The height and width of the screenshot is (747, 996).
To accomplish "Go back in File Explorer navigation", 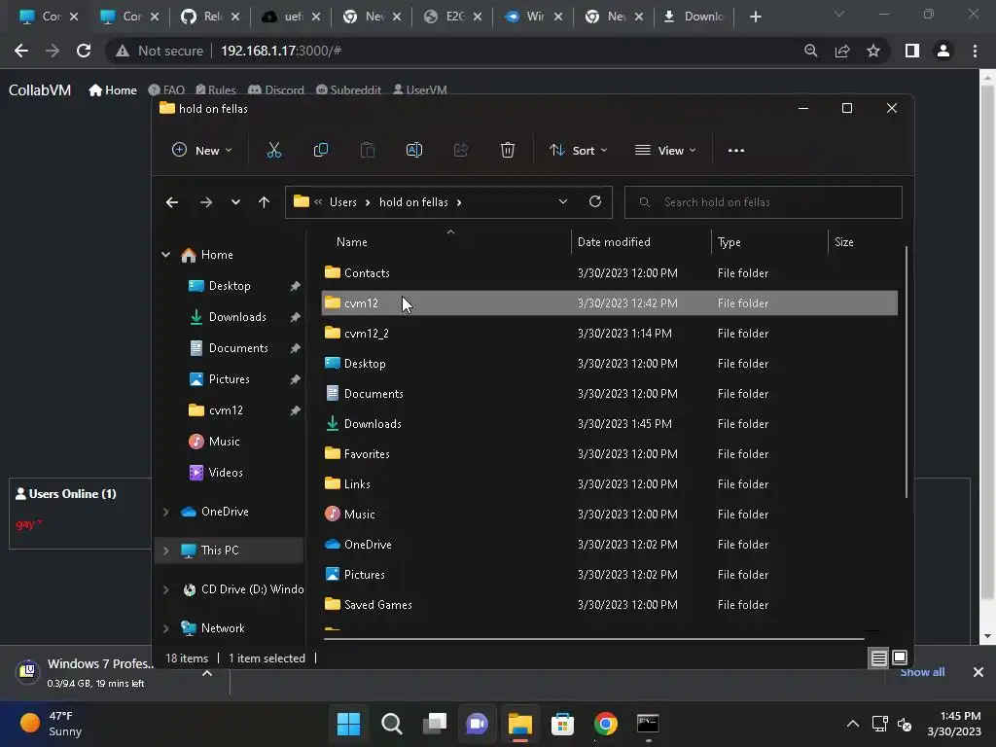I will pyautogui.click(x=171, y=202).
